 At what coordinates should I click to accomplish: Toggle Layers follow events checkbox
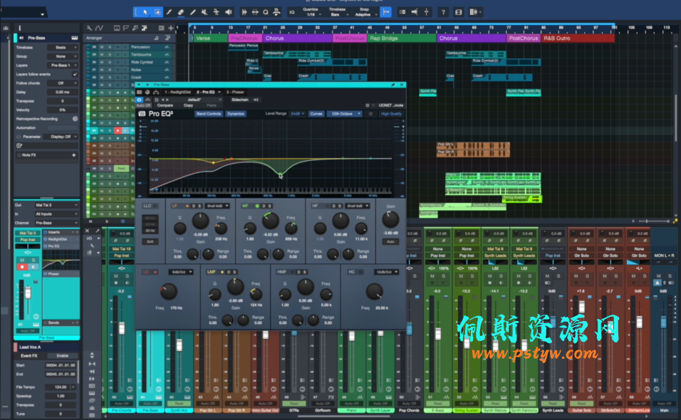(x=75, y=74)
